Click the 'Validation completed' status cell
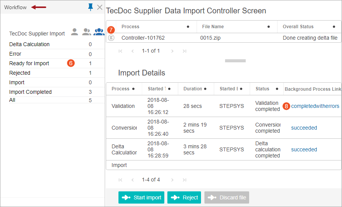Screen dimensions: 342x207 pos(267,106)
